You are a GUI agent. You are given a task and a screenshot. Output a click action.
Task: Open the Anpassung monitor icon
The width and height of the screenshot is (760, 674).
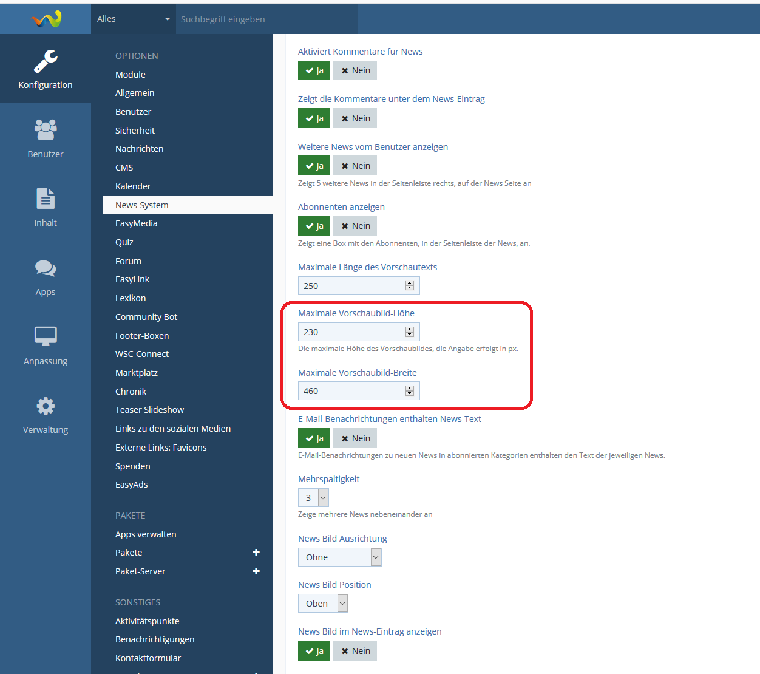point(46,336)
